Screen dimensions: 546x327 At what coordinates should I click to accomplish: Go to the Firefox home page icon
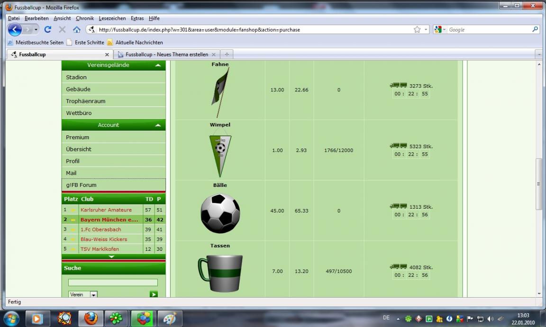(x=76, y=29)
